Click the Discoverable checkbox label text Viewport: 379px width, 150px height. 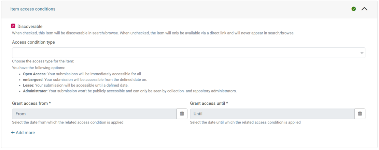30,26
